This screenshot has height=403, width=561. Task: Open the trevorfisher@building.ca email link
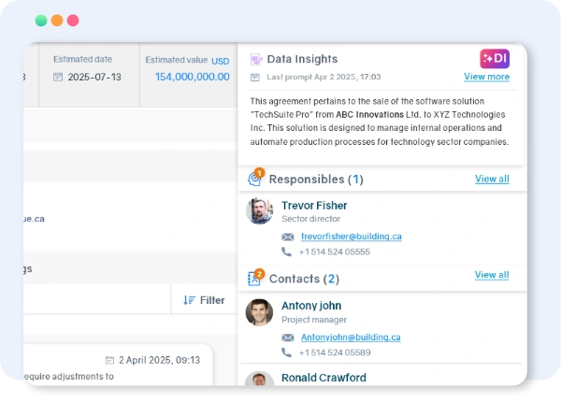pyautogui.click(x=351, y=237)
